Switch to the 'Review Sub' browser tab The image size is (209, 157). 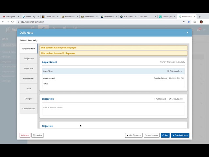[x=69, y=17]
